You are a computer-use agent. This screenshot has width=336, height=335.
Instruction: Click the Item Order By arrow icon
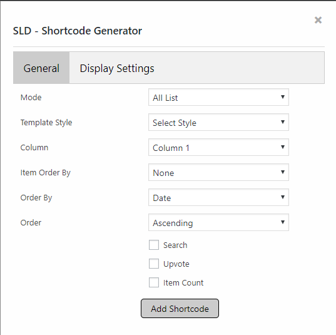tap(283, 172)
